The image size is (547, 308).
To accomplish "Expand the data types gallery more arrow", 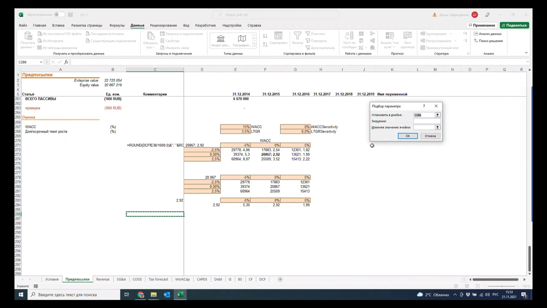I will (255, 46).
